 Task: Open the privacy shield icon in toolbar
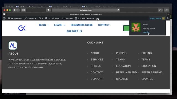tap(48, 10)
